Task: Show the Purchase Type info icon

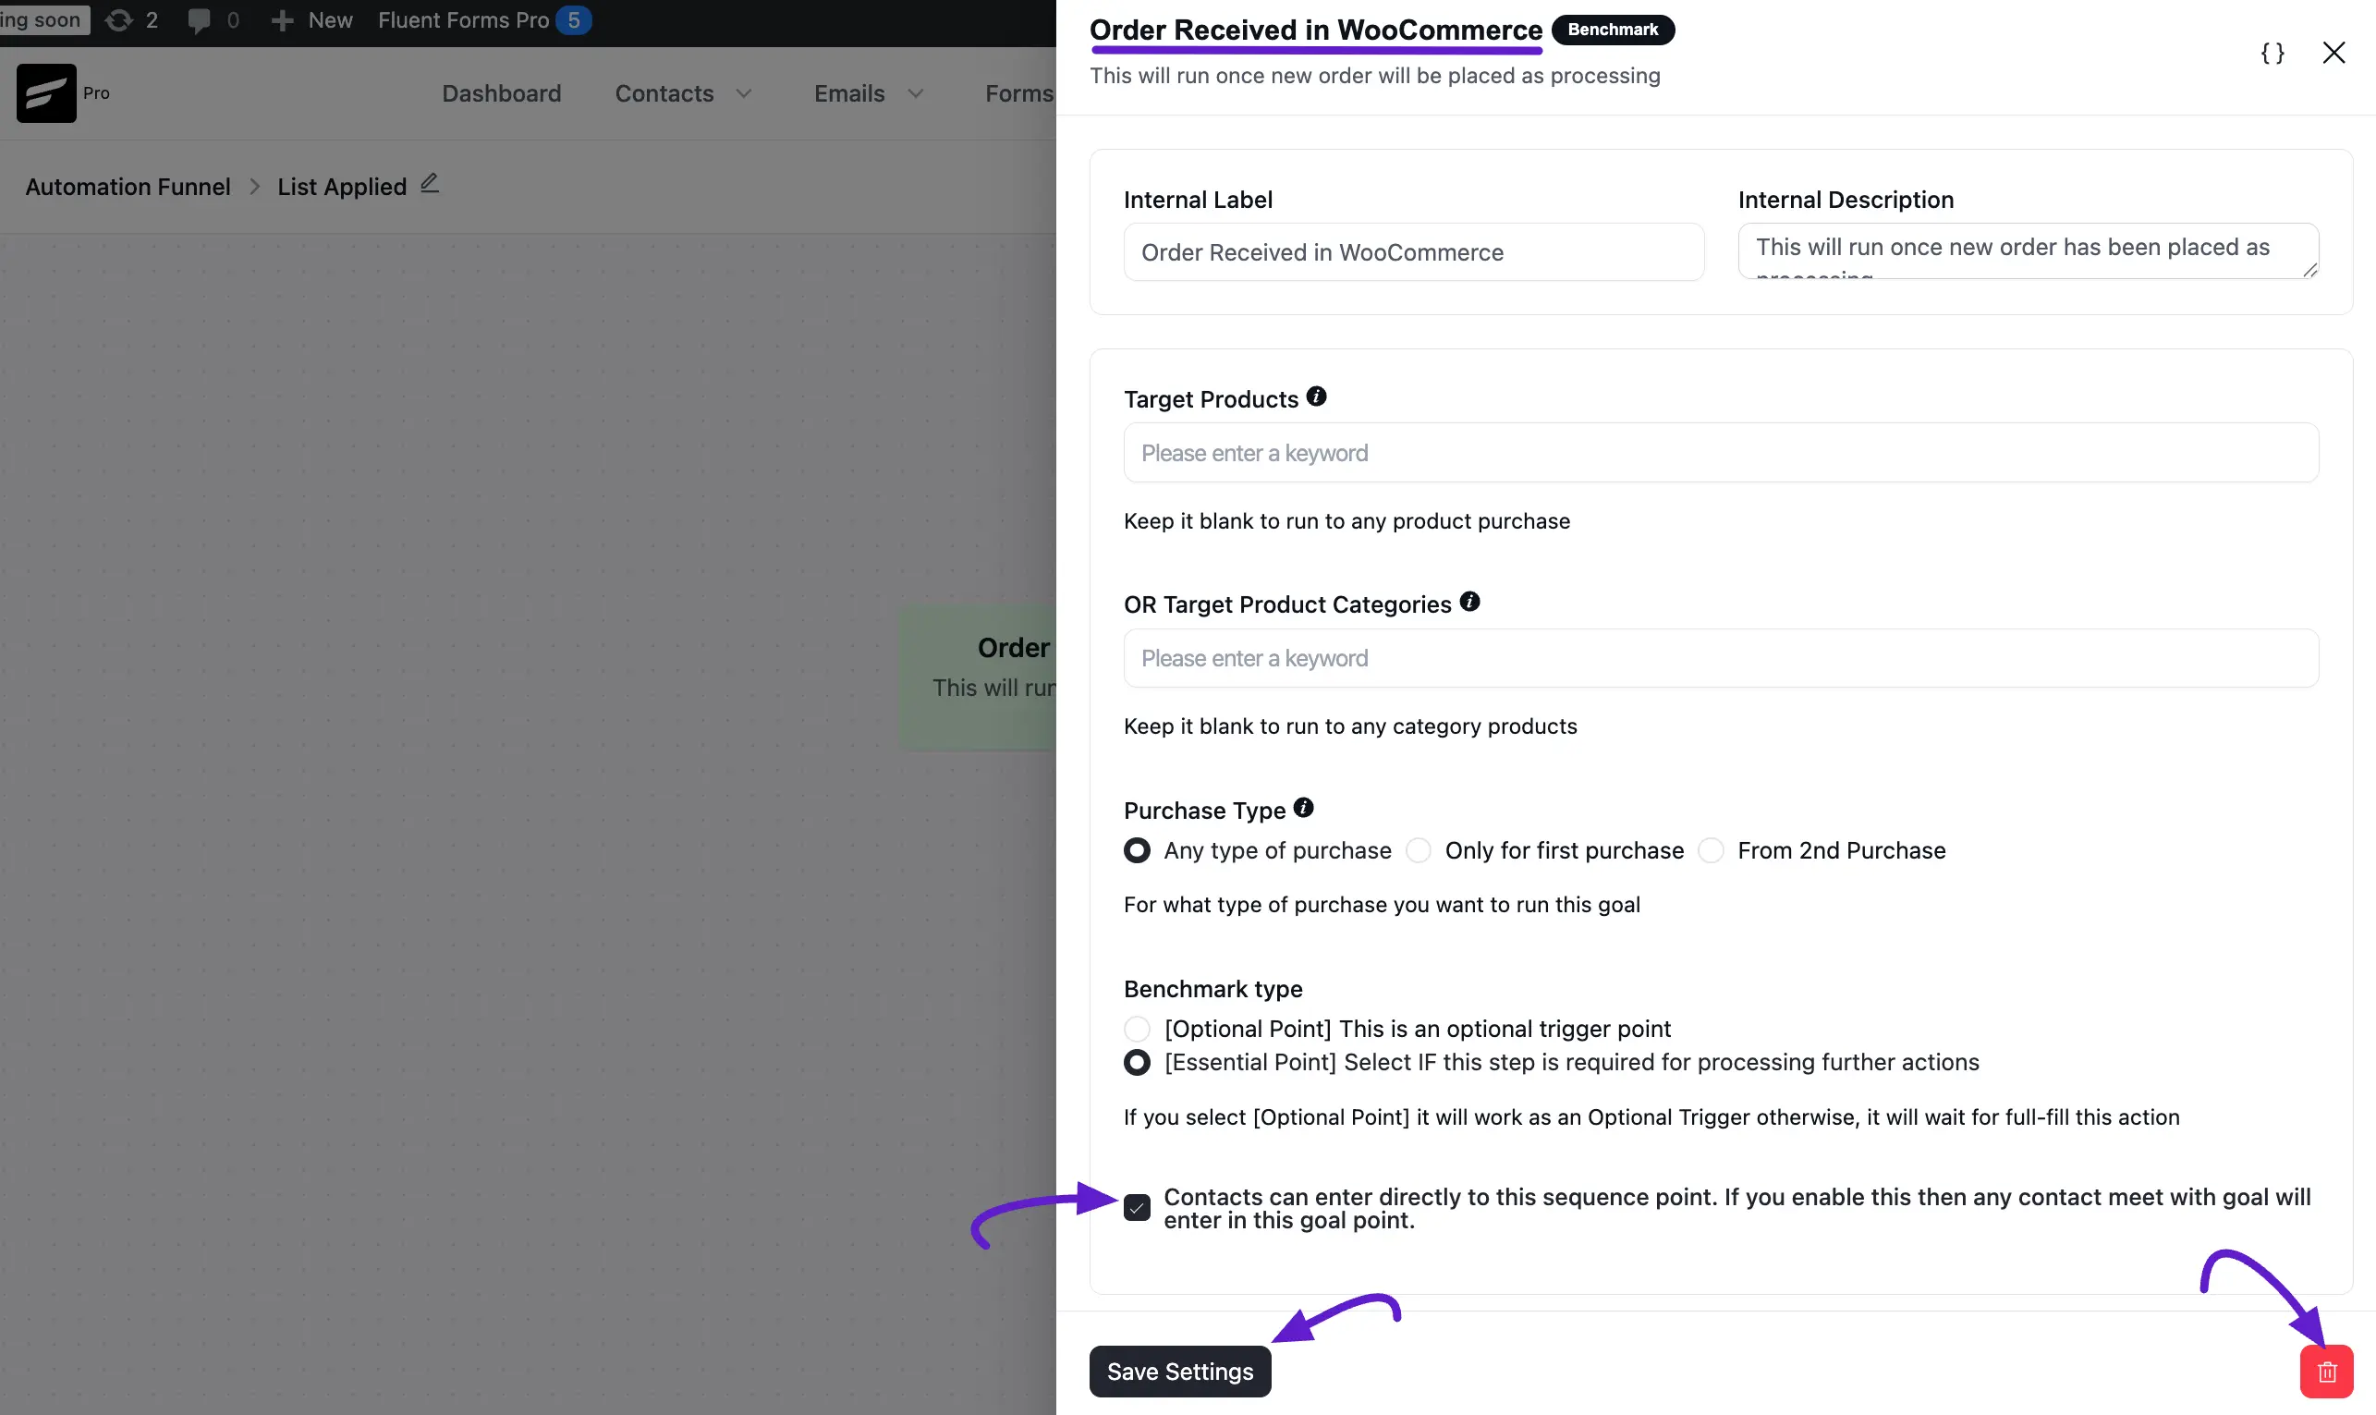Action: 1303,808
